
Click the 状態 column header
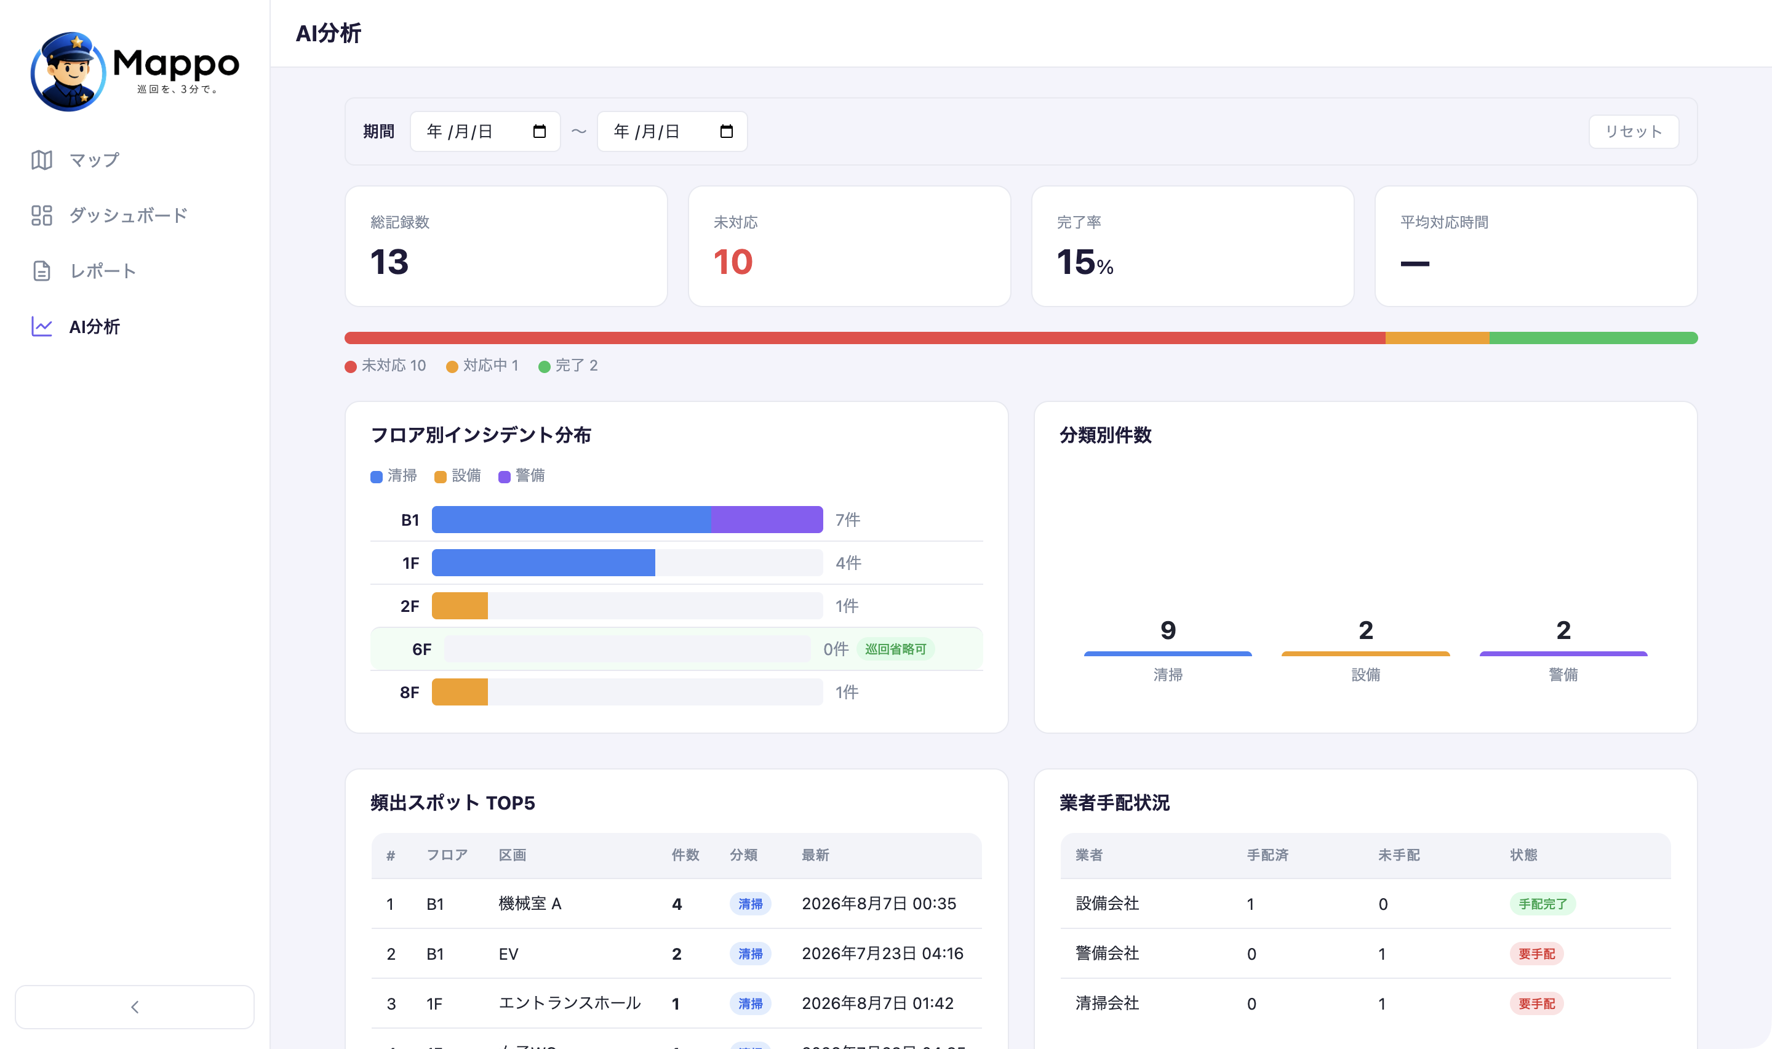(x=1523, y=855)
